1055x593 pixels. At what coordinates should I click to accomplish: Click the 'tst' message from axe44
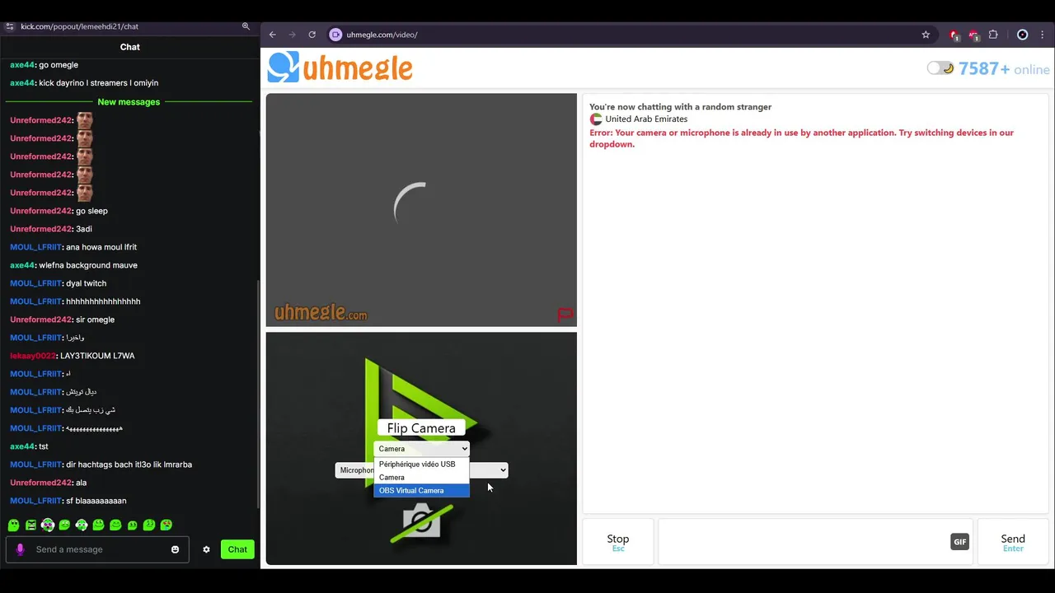click(x=44, y=446)
